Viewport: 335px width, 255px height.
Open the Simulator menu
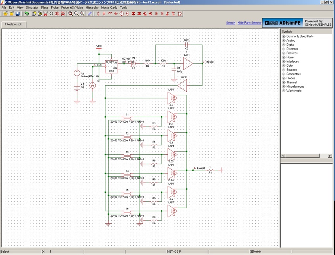coord(32,7)
